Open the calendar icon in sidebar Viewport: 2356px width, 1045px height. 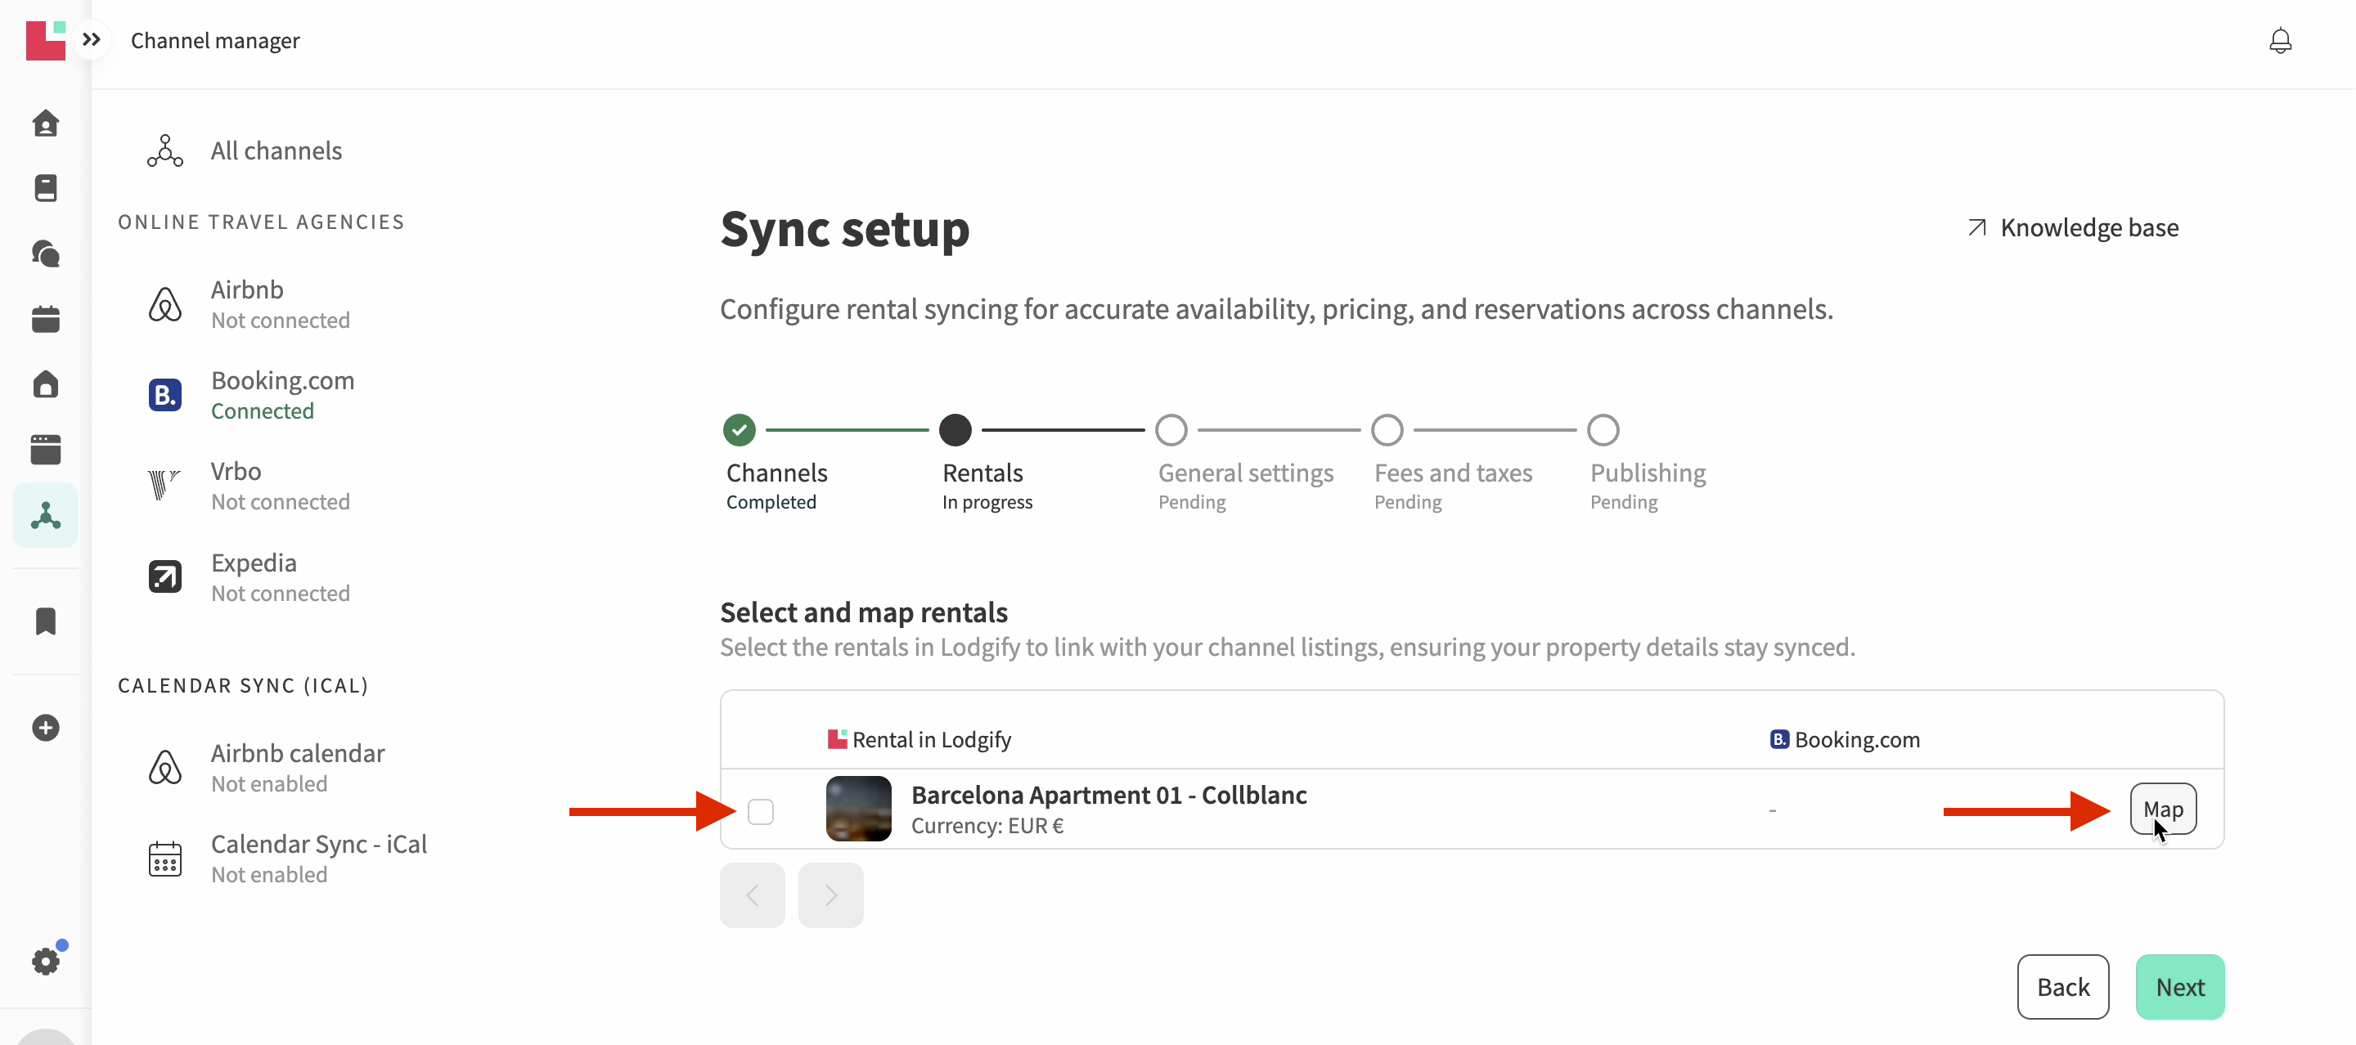click(46, 319)
